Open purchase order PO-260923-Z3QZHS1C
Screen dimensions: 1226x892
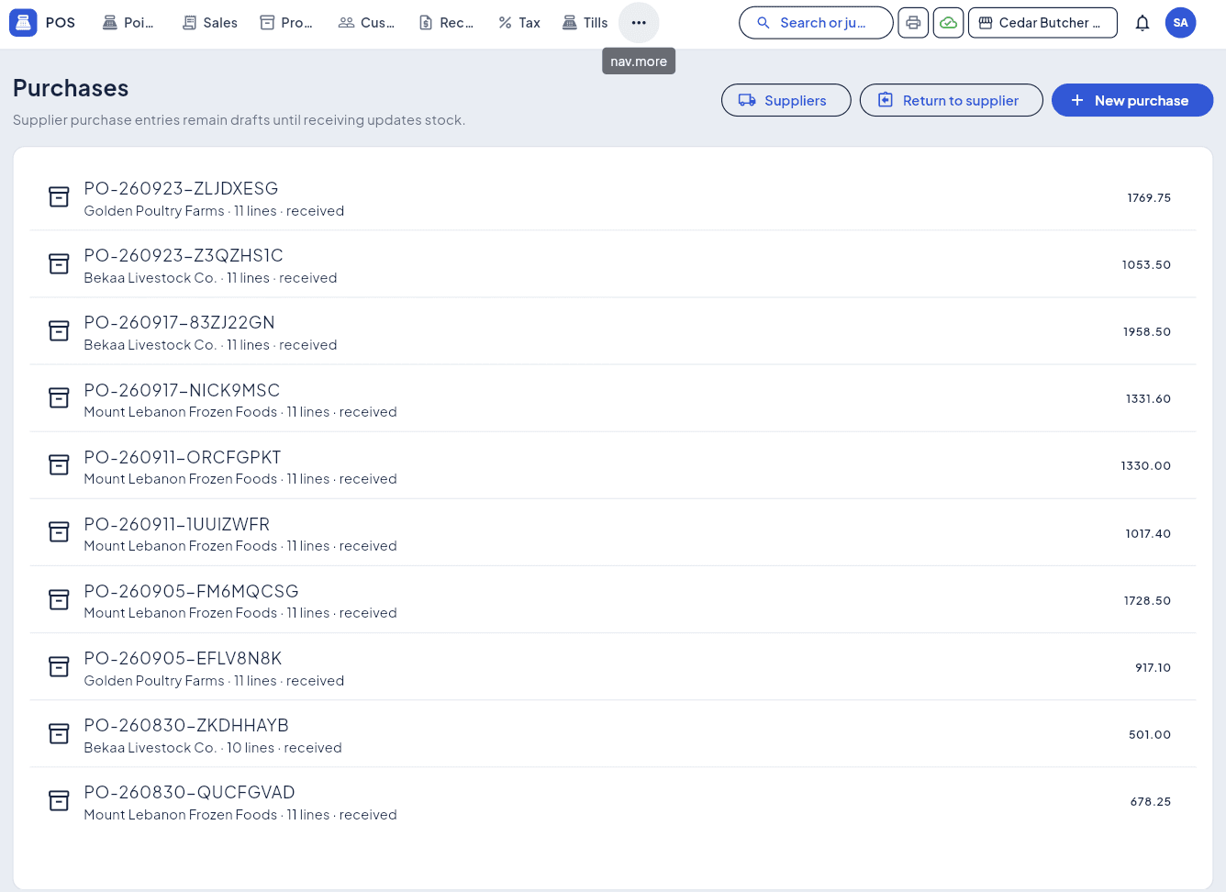613,264
